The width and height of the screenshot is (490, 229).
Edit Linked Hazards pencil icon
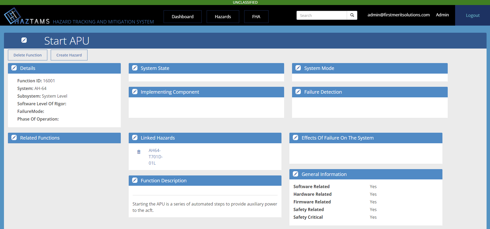135,137
